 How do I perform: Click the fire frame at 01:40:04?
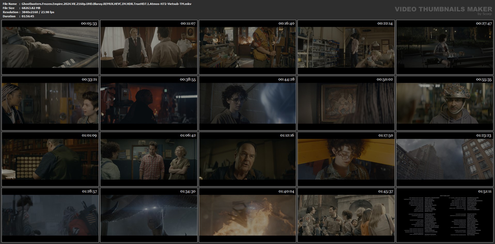click(247, 215)
